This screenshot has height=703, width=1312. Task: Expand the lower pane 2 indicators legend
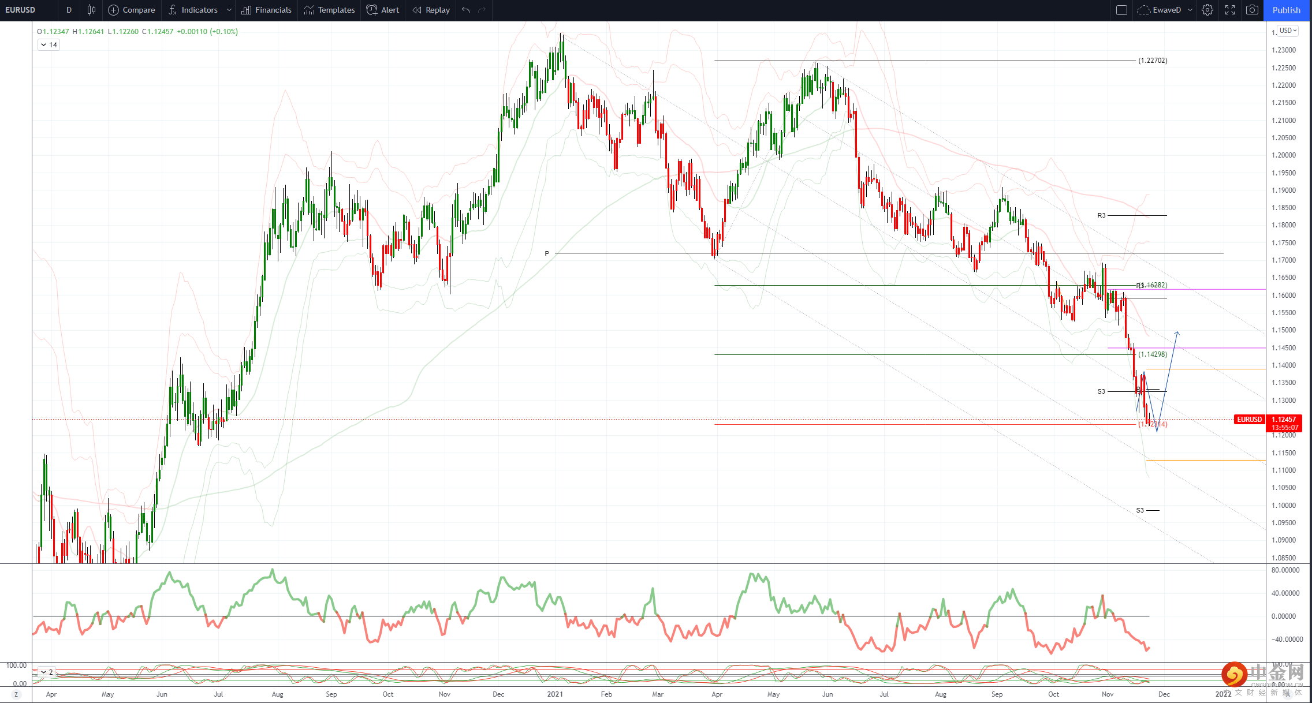(x=46, y=672)
